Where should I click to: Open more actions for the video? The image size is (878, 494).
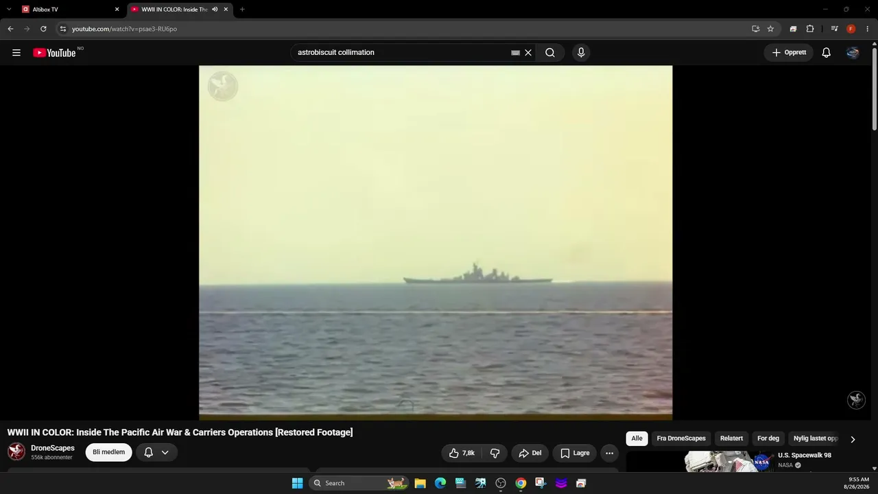609,453
